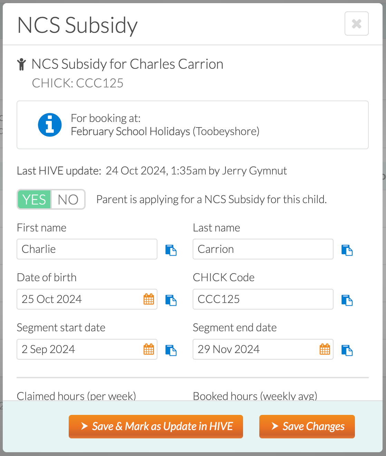Select YES on the subsidy toggle

[x=34, y=200]
